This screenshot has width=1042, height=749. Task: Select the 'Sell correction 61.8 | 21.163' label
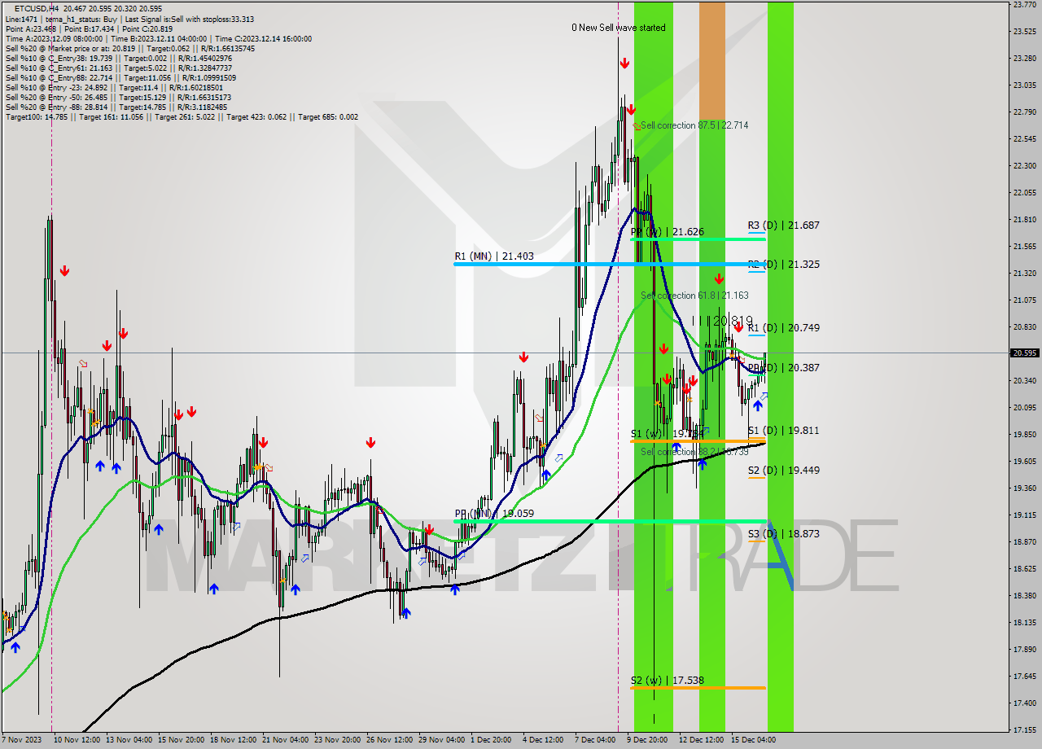[x=694, y=296]
